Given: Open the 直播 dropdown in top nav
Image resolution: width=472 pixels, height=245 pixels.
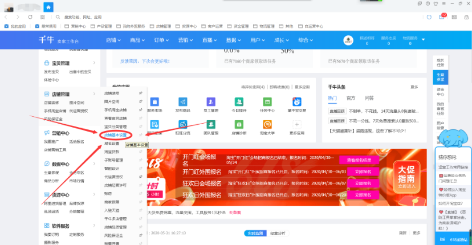Looking at the screenshot, I should (x=210, y=40).
